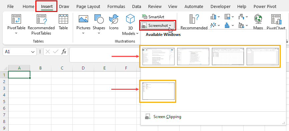
Task: Insert a SmartArt graphic
Action: (x=153, y=17)
